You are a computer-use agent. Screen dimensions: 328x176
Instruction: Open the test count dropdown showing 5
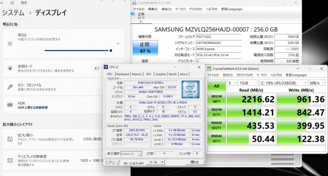click(232, 83)
